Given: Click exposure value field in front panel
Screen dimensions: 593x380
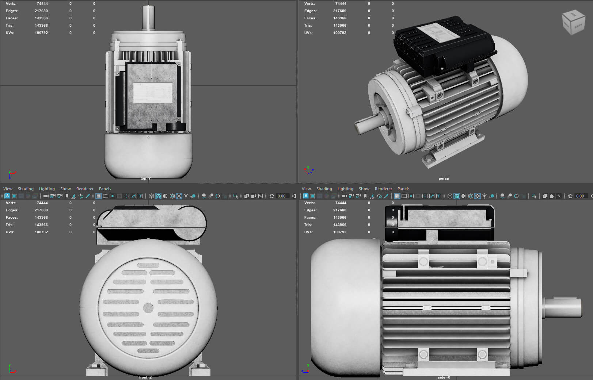Looking at the screenshot, I should [283, 196].
